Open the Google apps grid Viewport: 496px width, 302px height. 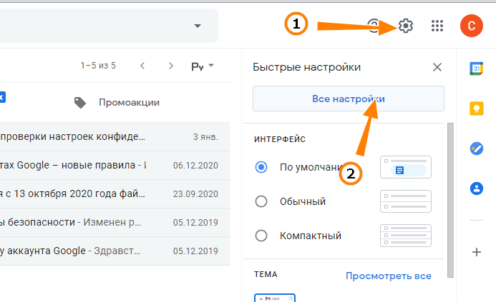click(437, 26)
